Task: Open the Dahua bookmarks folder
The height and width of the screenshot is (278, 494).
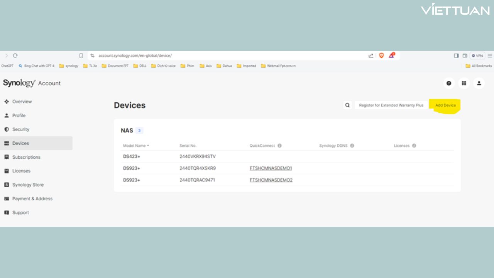Action: 224,66
